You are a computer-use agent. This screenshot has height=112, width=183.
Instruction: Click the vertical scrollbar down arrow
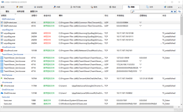181,104
